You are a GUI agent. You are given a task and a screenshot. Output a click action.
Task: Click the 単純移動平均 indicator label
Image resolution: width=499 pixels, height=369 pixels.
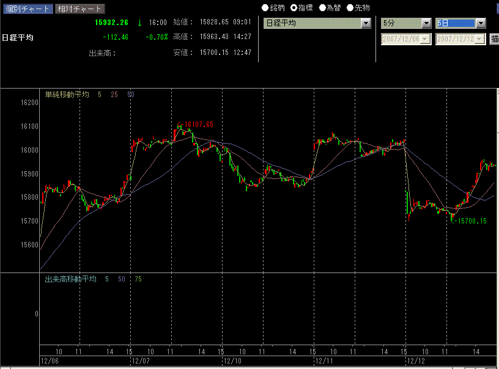(x=67, y=95)
